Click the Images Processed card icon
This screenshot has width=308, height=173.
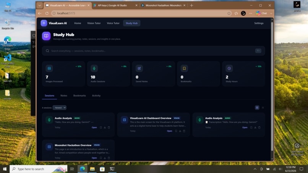tap(49, 68)
